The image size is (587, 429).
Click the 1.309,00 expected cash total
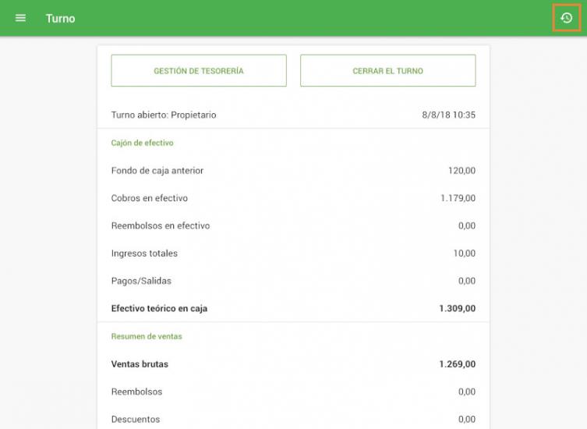point(457,309)
